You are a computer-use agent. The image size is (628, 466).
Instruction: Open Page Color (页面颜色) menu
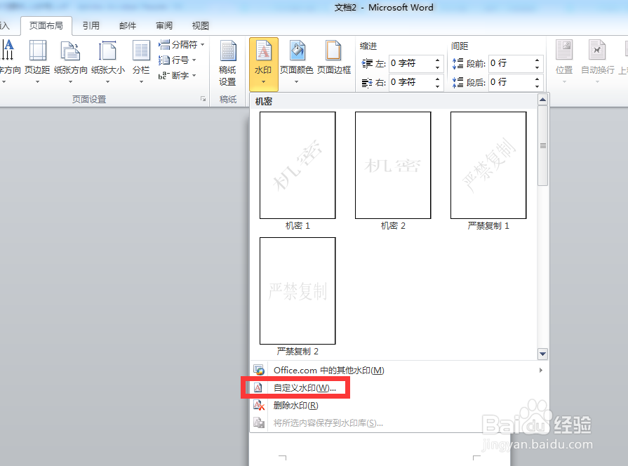point(296,62)
